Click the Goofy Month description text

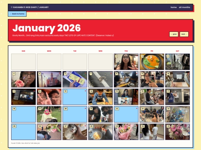click(63, 35)
